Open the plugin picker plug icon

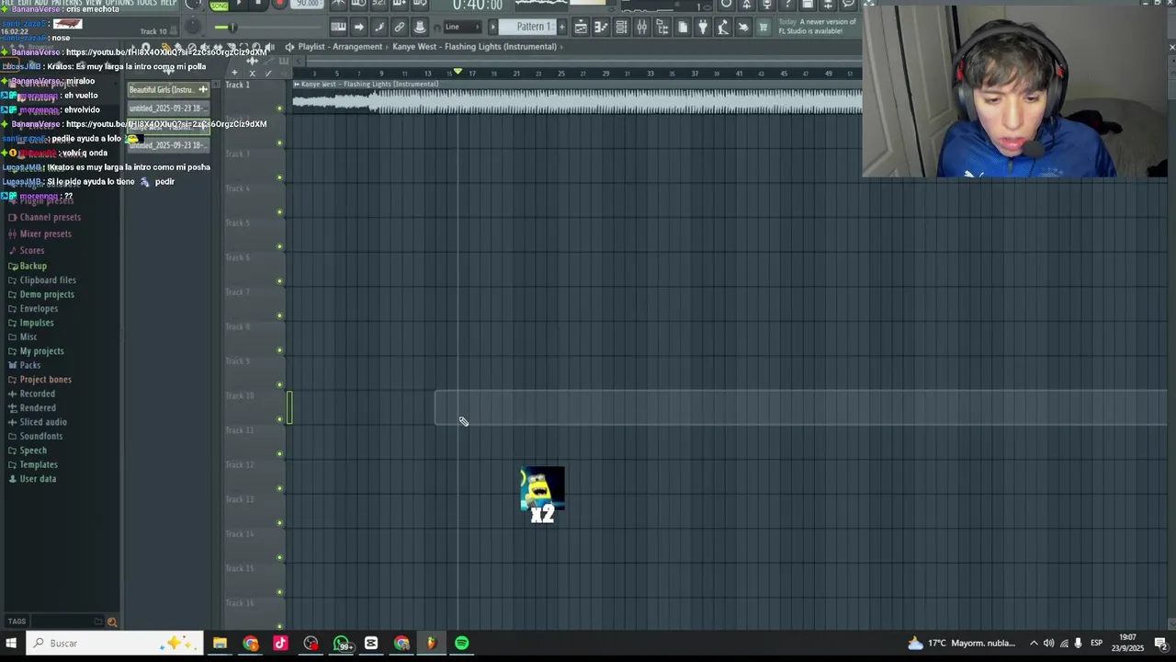tap(703, 28)
